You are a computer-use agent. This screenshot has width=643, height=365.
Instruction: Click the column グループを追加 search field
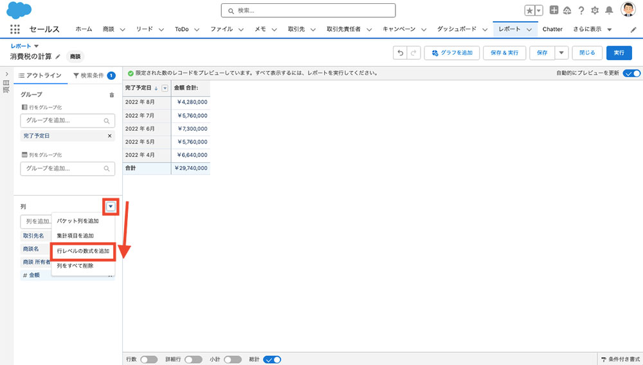tap(68, 168)
